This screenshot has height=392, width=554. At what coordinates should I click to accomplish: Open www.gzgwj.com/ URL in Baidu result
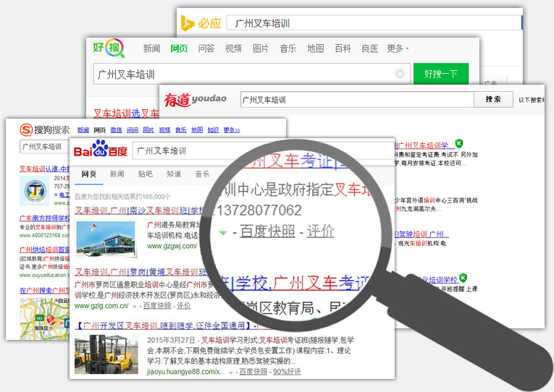172,246
